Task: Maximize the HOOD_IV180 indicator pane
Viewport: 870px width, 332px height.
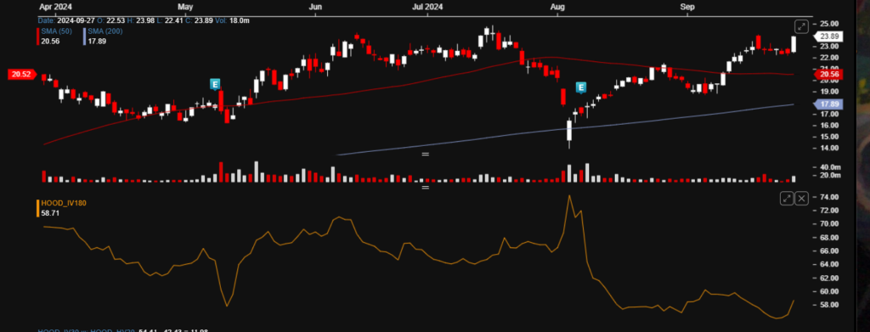Action: (x=787, y=199)
